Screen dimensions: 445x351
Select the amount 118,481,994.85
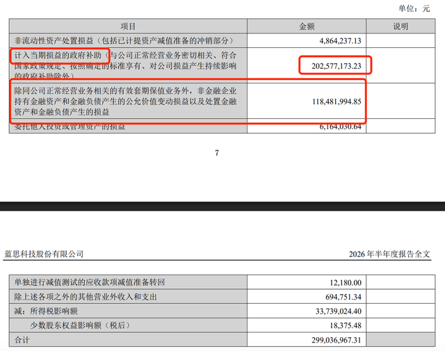pyautogui.click(x=337, y=101)
